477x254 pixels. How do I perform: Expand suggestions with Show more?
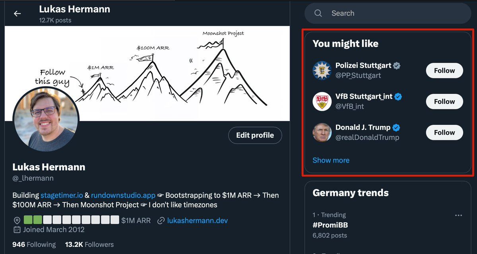click(331, 160)
